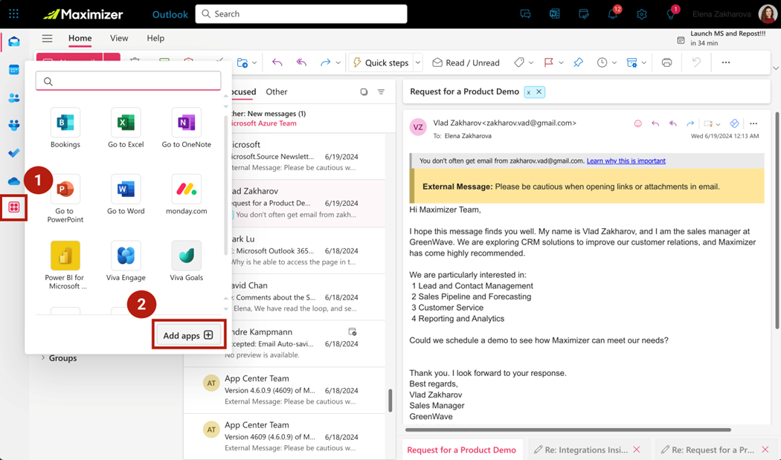Launch Go to PowerPoint app
Image resolution: width=781 pixels, height=460 pixels.
tap(65, 198)
